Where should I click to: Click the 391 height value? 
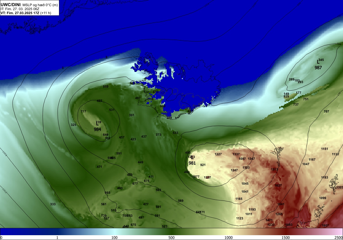tap(132, 115)
